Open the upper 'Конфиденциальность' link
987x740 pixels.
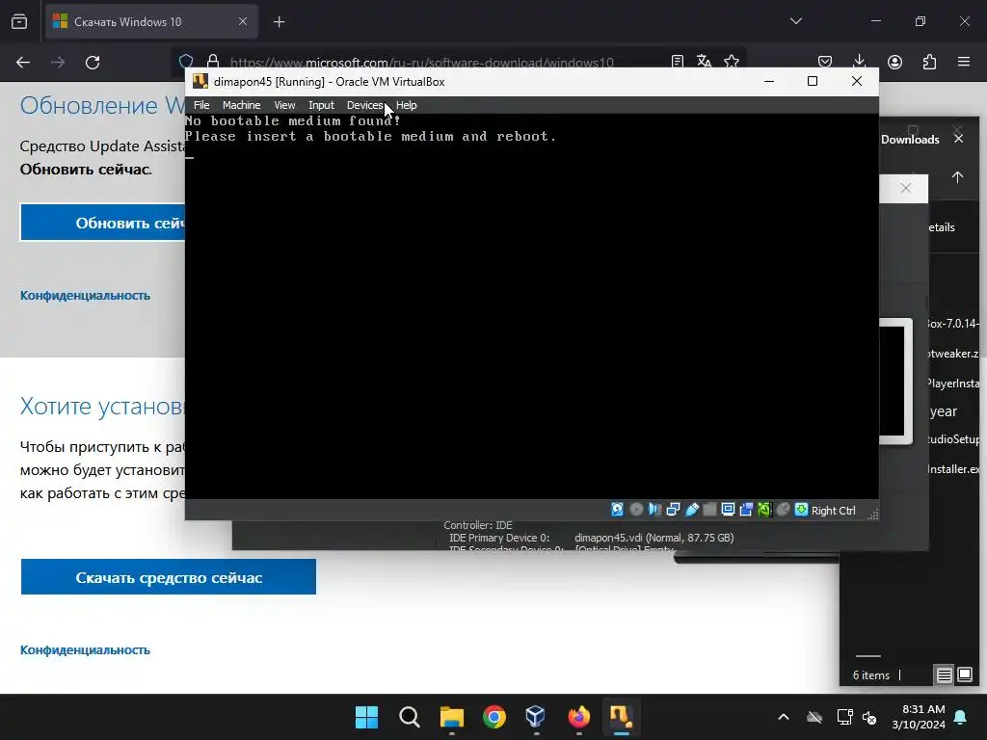pos(85,295)
